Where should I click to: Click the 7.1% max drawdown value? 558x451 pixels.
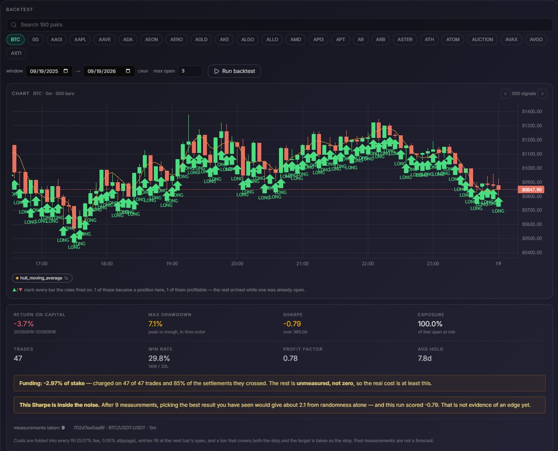point(156,324)
